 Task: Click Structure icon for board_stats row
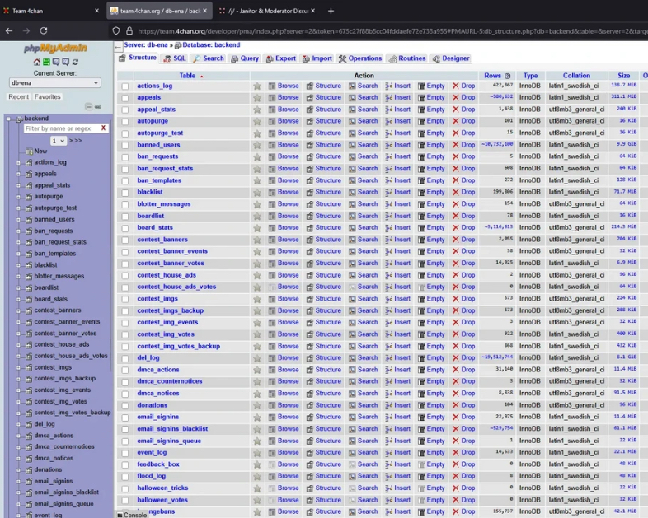(x=309, y=228)
